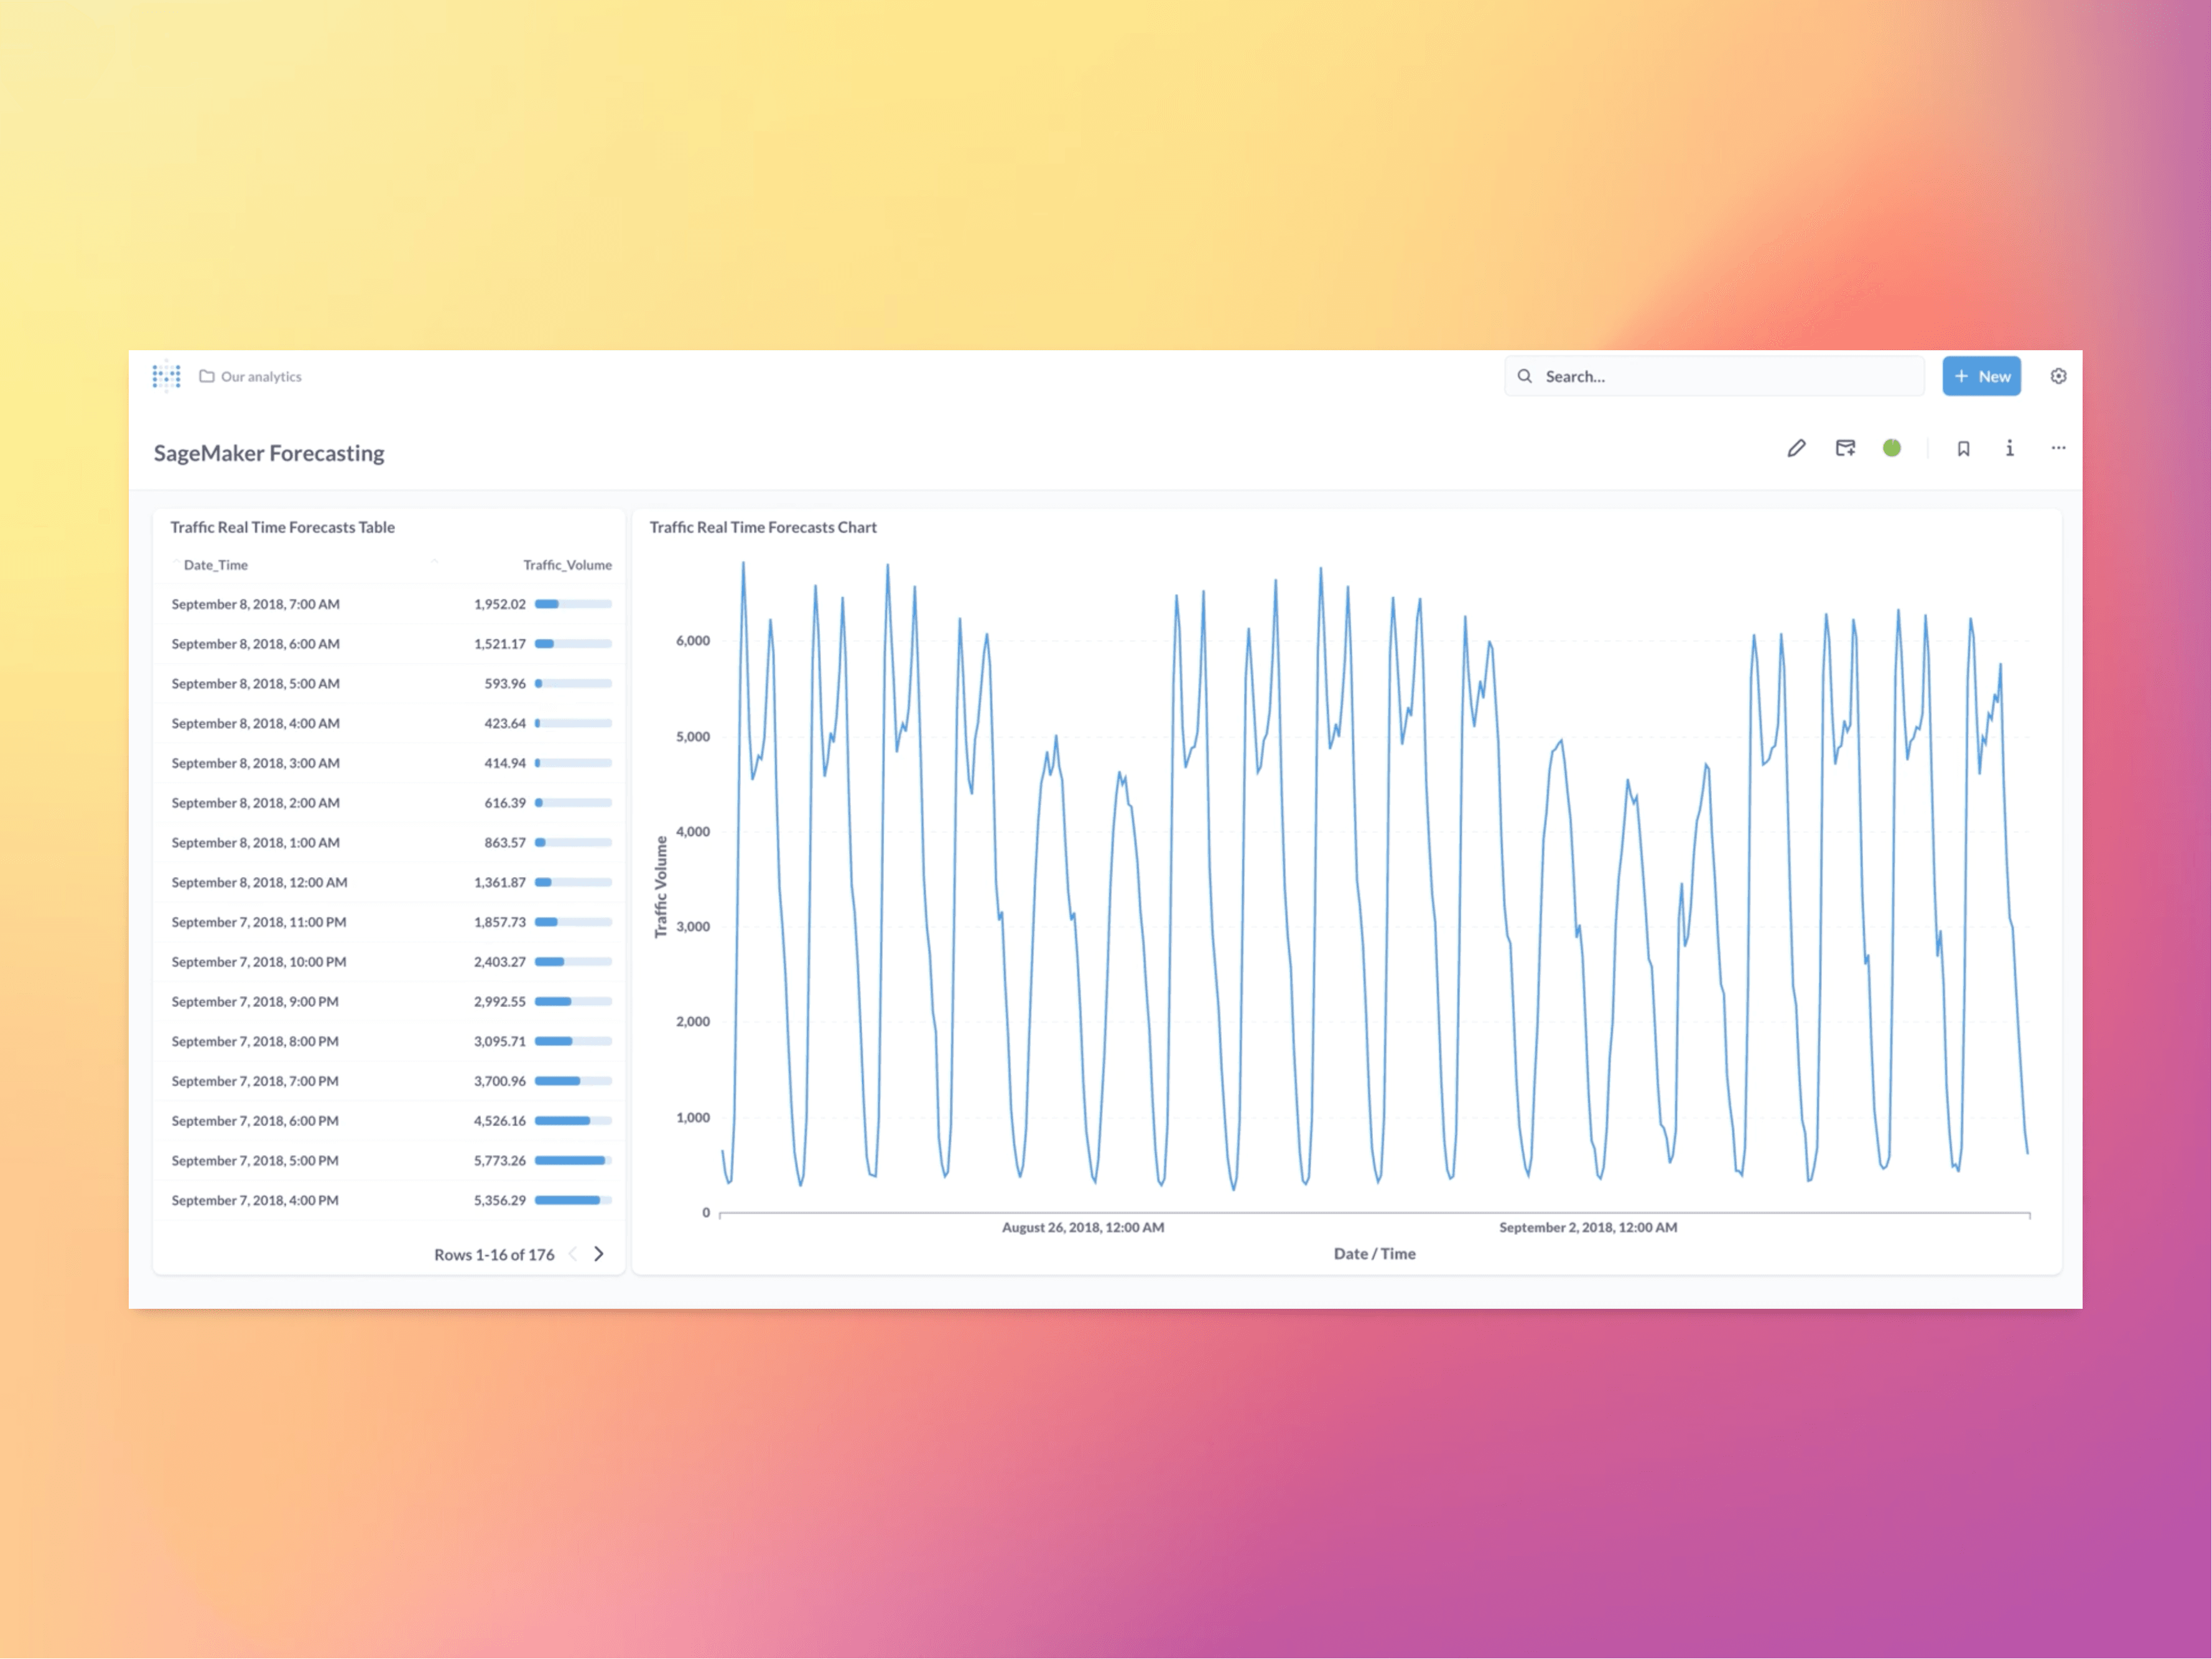The height and width of the screenshot is (1659, 2212).
Task: Go to next page of table rows
Action: click(x=599, y=1254)
